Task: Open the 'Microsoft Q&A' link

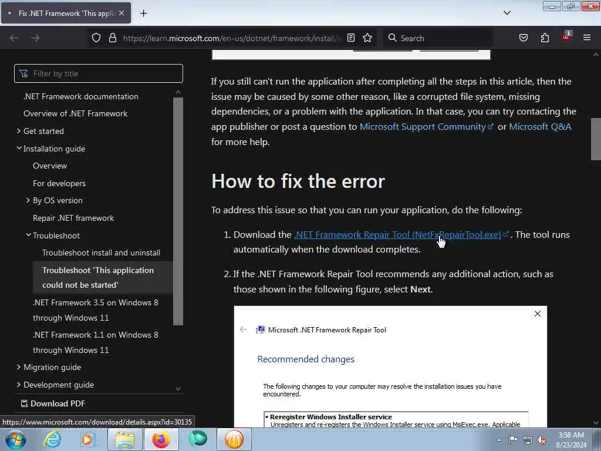Action: click(540, 127)
